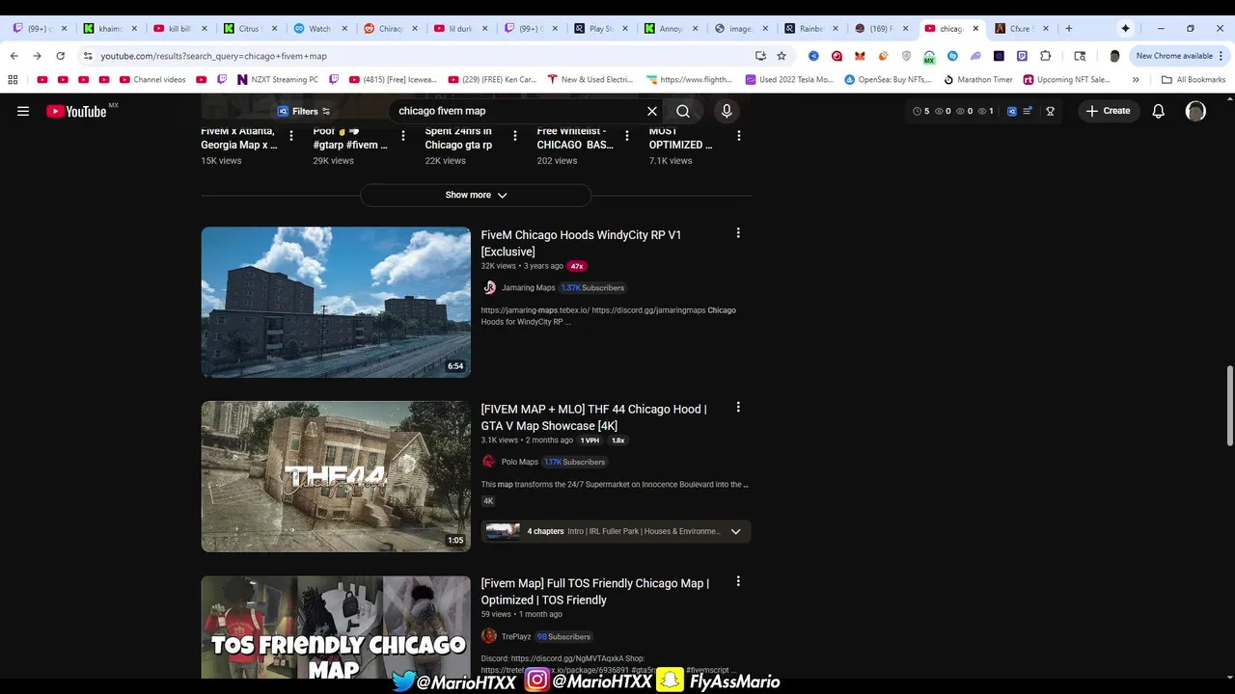Open the Chrome three-dot menu
Screen dimensions: 1235x694
1221,56
